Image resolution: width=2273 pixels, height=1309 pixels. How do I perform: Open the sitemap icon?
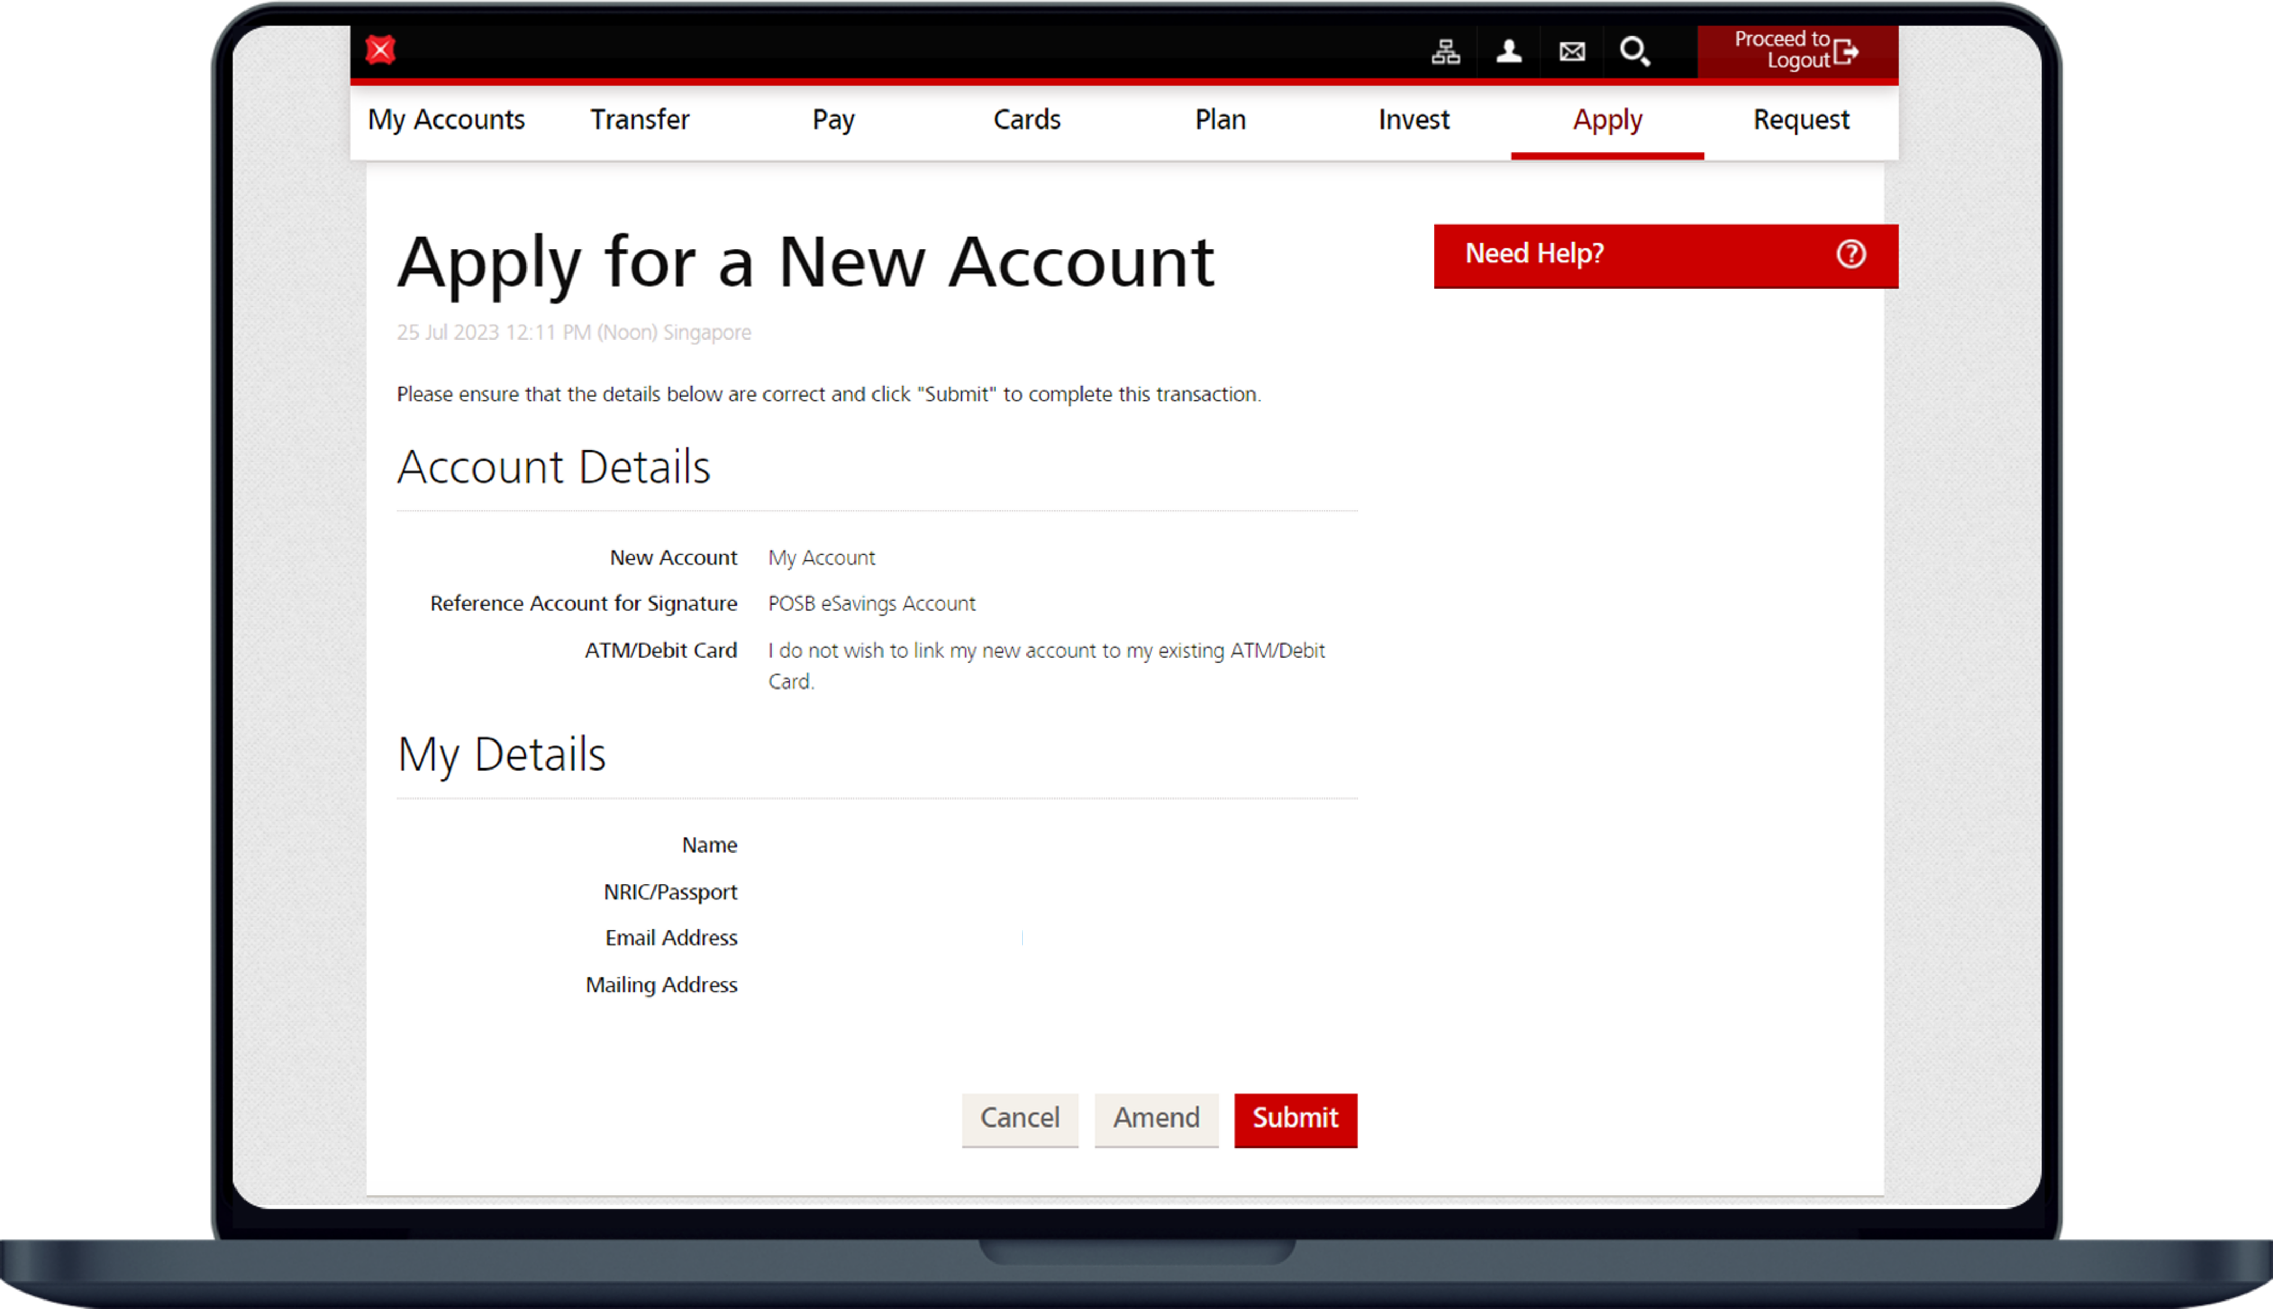click(1445, 51)
